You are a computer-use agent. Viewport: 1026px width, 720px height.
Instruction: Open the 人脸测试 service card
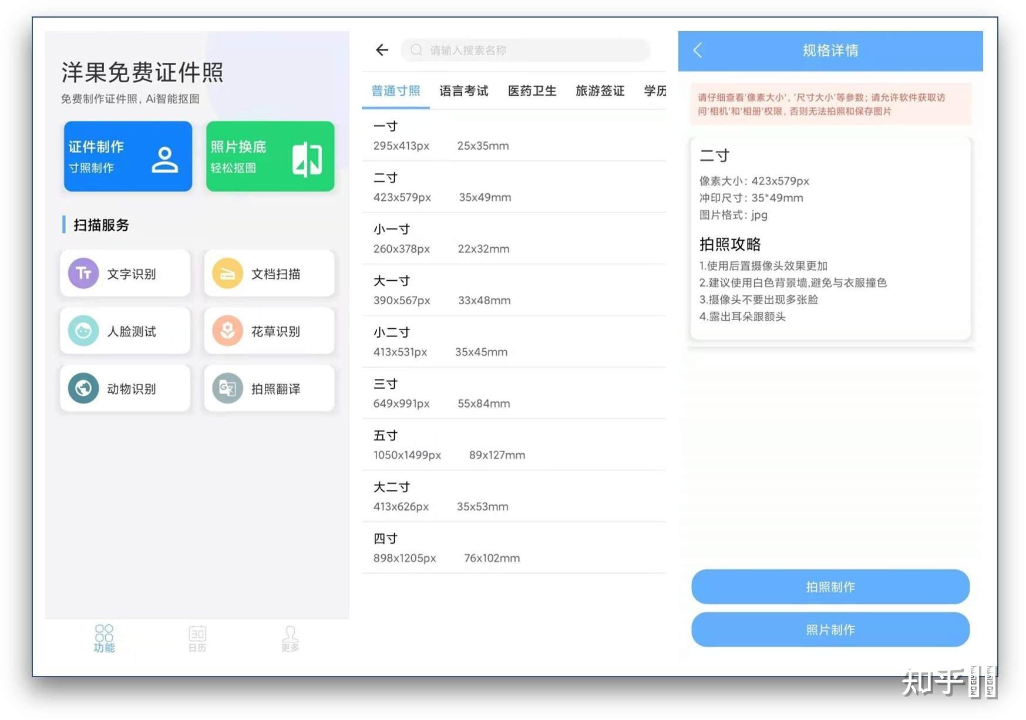[125, 331]
